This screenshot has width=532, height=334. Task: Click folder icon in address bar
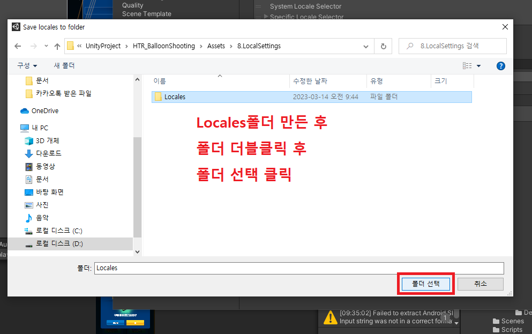point(71,46)
